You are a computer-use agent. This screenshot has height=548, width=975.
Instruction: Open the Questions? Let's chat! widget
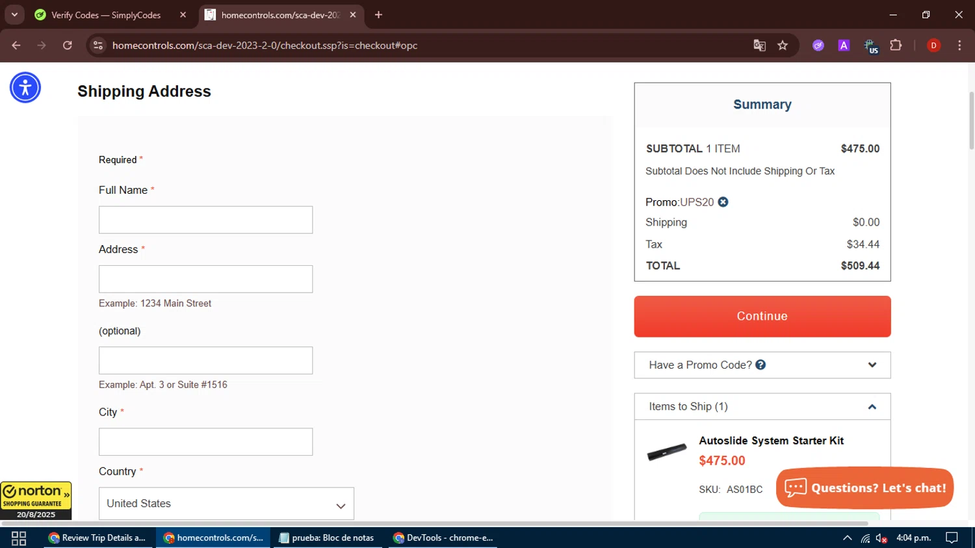[x=864, y=488]
